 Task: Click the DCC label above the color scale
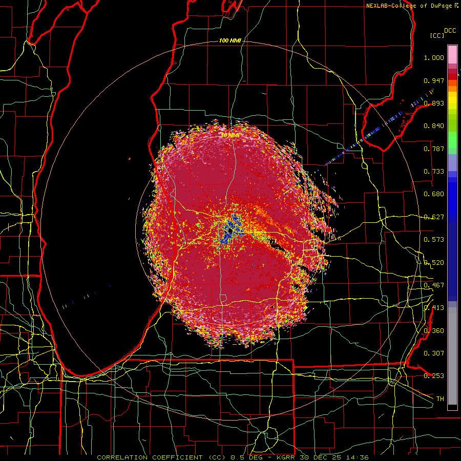450,31
